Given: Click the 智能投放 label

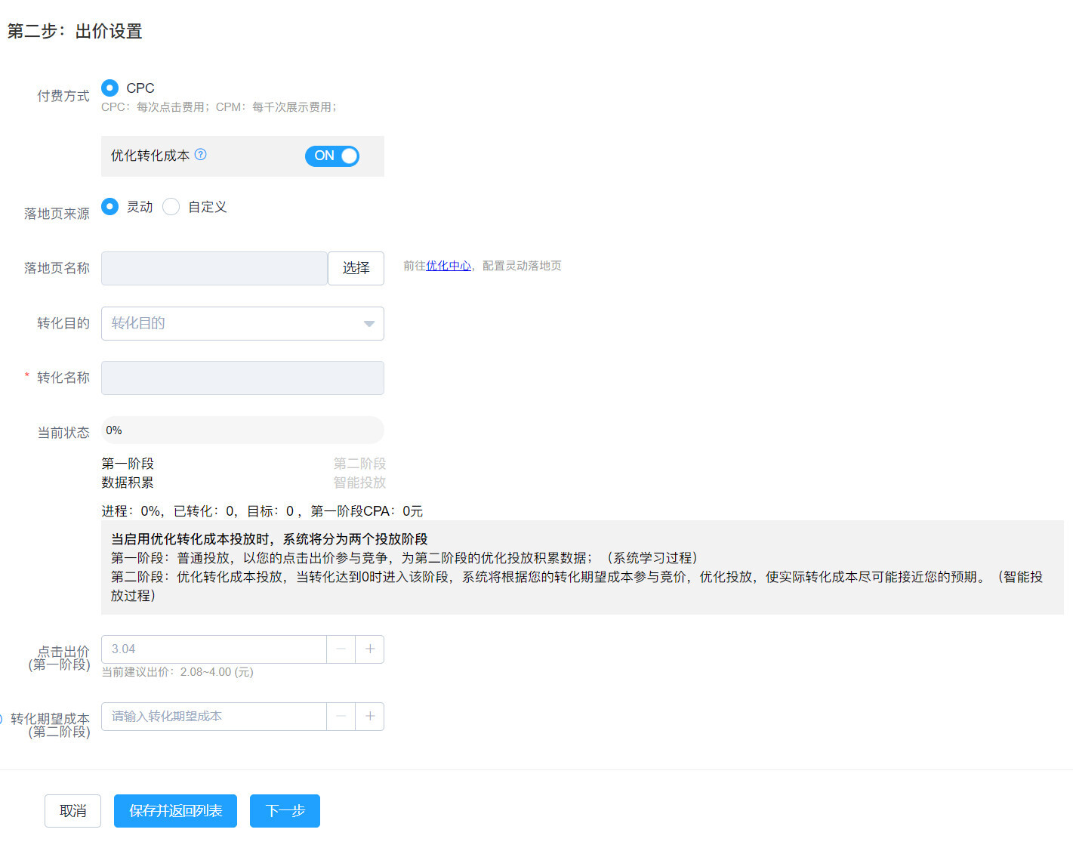Looking at the screenshot, I should tap(359, 483).
